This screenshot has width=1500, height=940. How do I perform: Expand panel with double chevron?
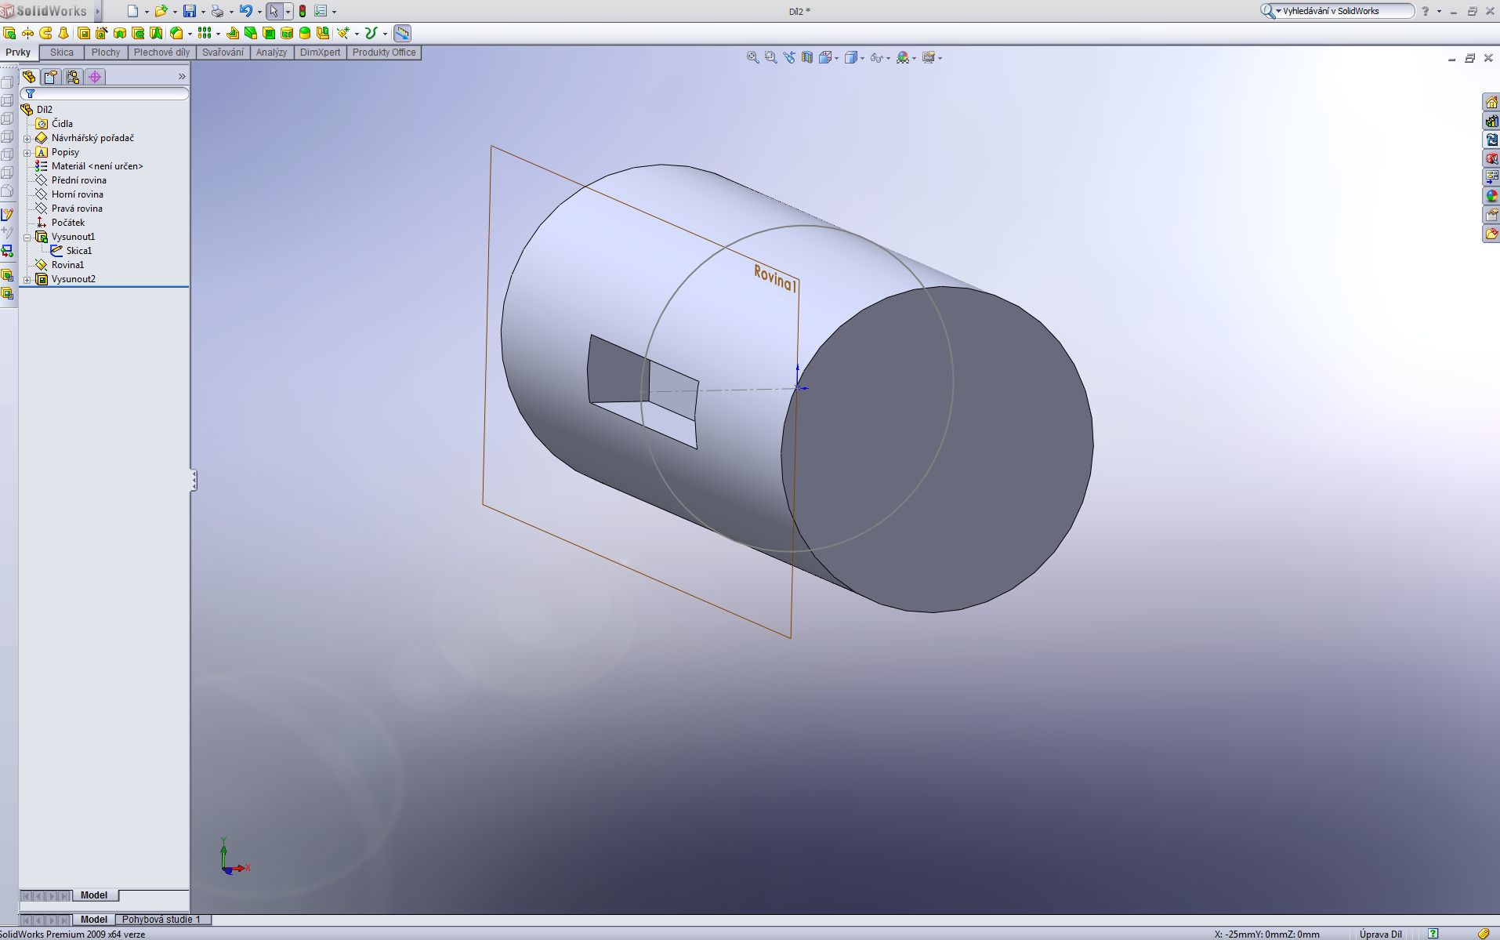pos(182,77)
